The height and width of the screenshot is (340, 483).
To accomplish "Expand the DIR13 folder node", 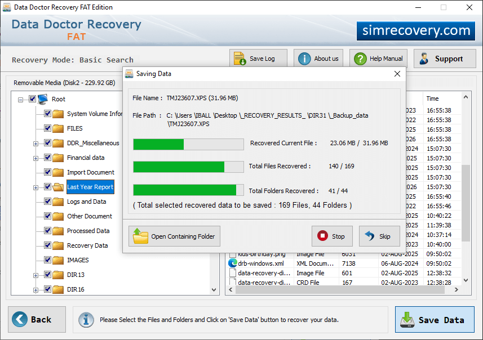I will 36,275.
